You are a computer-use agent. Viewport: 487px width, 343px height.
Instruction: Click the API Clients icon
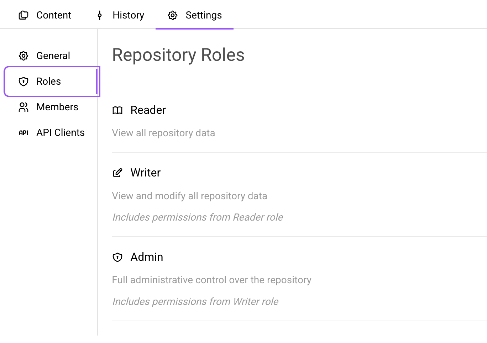(23, 133)
